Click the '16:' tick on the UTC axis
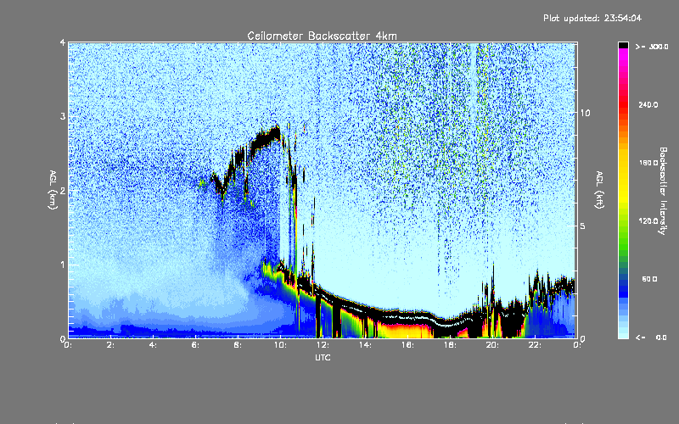This screenshot has height=424, width=679. pos(407,345)
